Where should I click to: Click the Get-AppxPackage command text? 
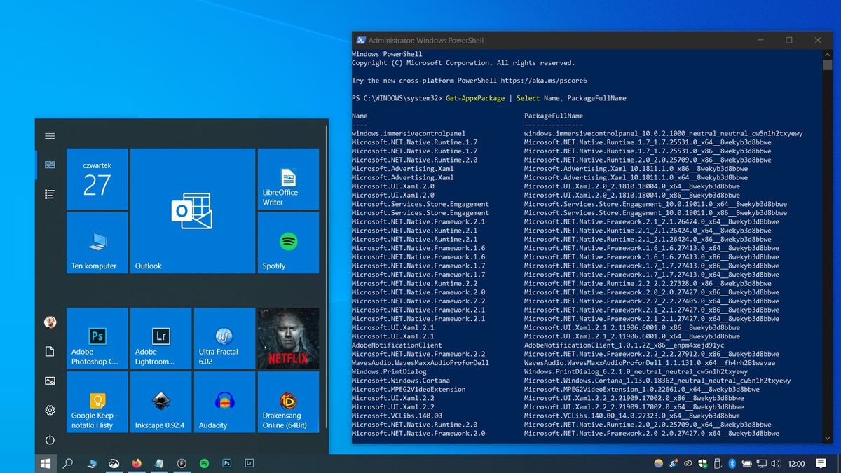point(475,98)
